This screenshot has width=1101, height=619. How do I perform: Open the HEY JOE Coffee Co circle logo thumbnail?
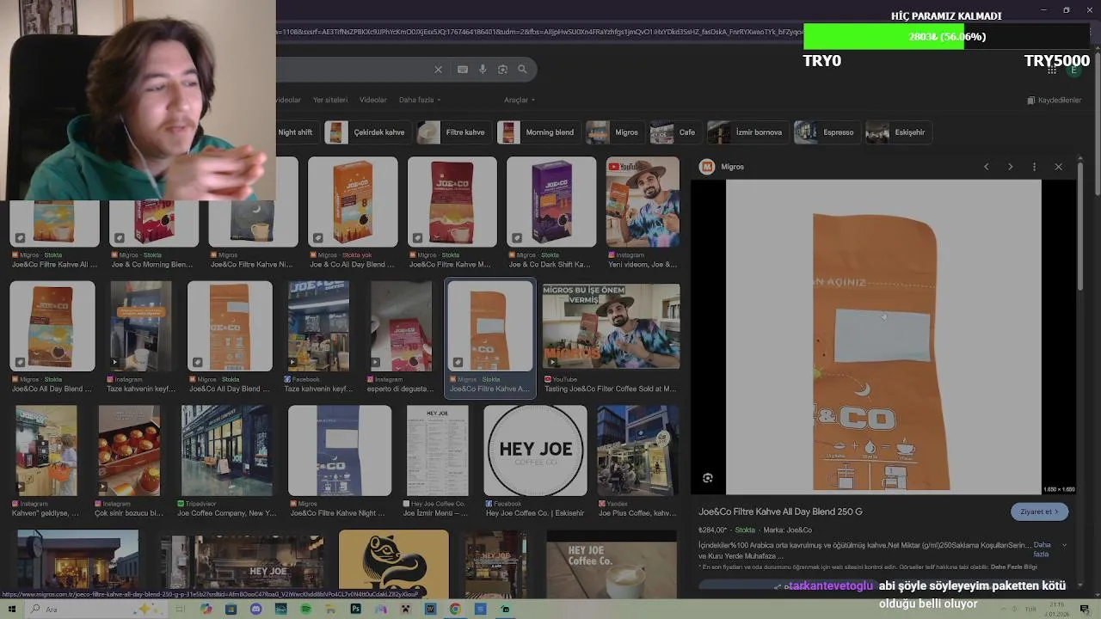click(x=535, y=450)
